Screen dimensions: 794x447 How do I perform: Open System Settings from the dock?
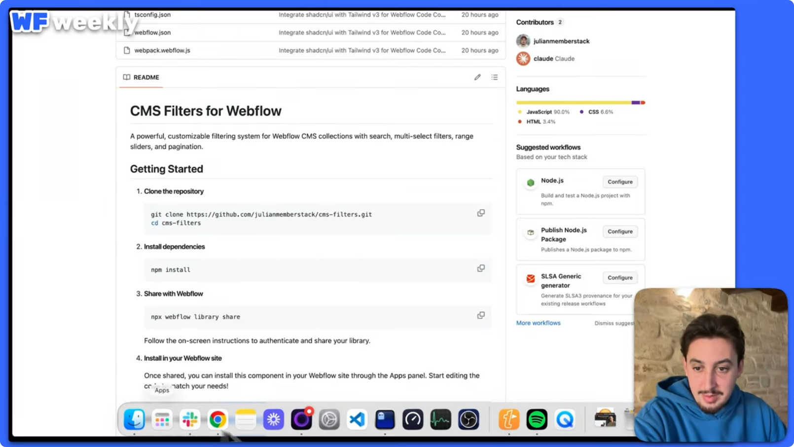point(329,419)
